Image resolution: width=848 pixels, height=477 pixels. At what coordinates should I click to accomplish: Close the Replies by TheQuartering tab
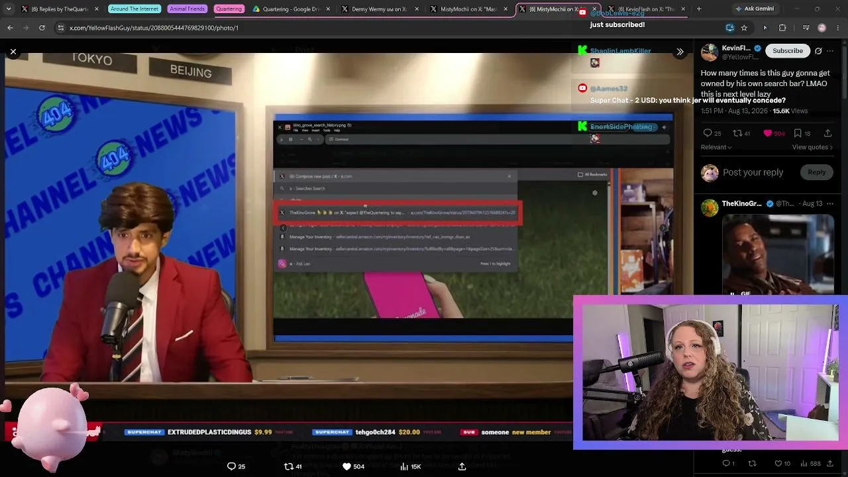[97, 9]
